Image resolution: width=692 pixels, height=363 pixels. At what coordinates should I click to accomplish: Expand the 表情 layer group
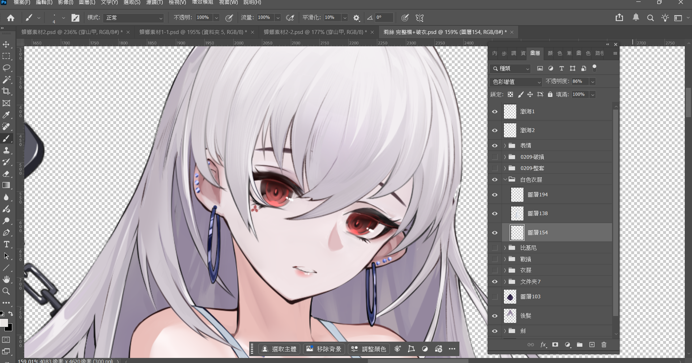point(505,146)
